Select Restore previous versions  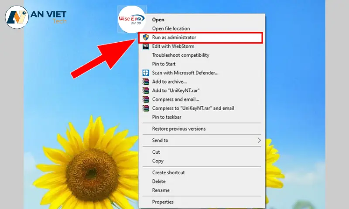coord(178,129)
